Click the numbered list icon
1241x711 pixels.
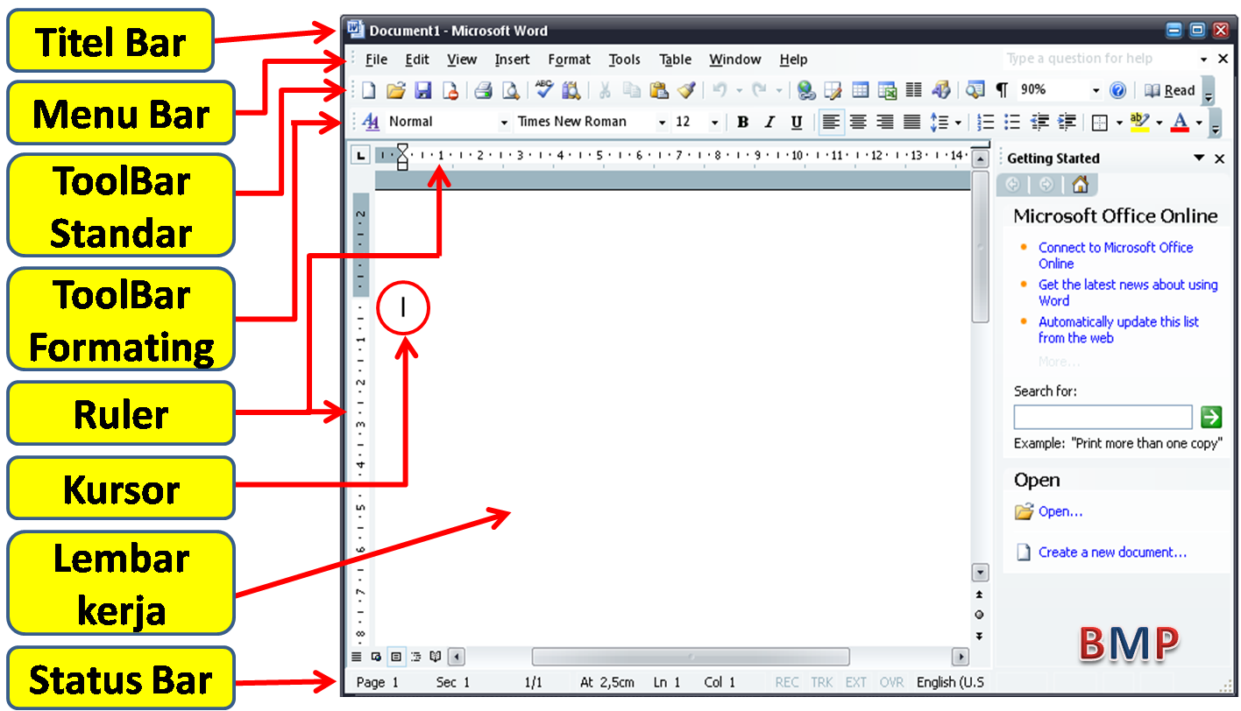(x=986, y=122)
